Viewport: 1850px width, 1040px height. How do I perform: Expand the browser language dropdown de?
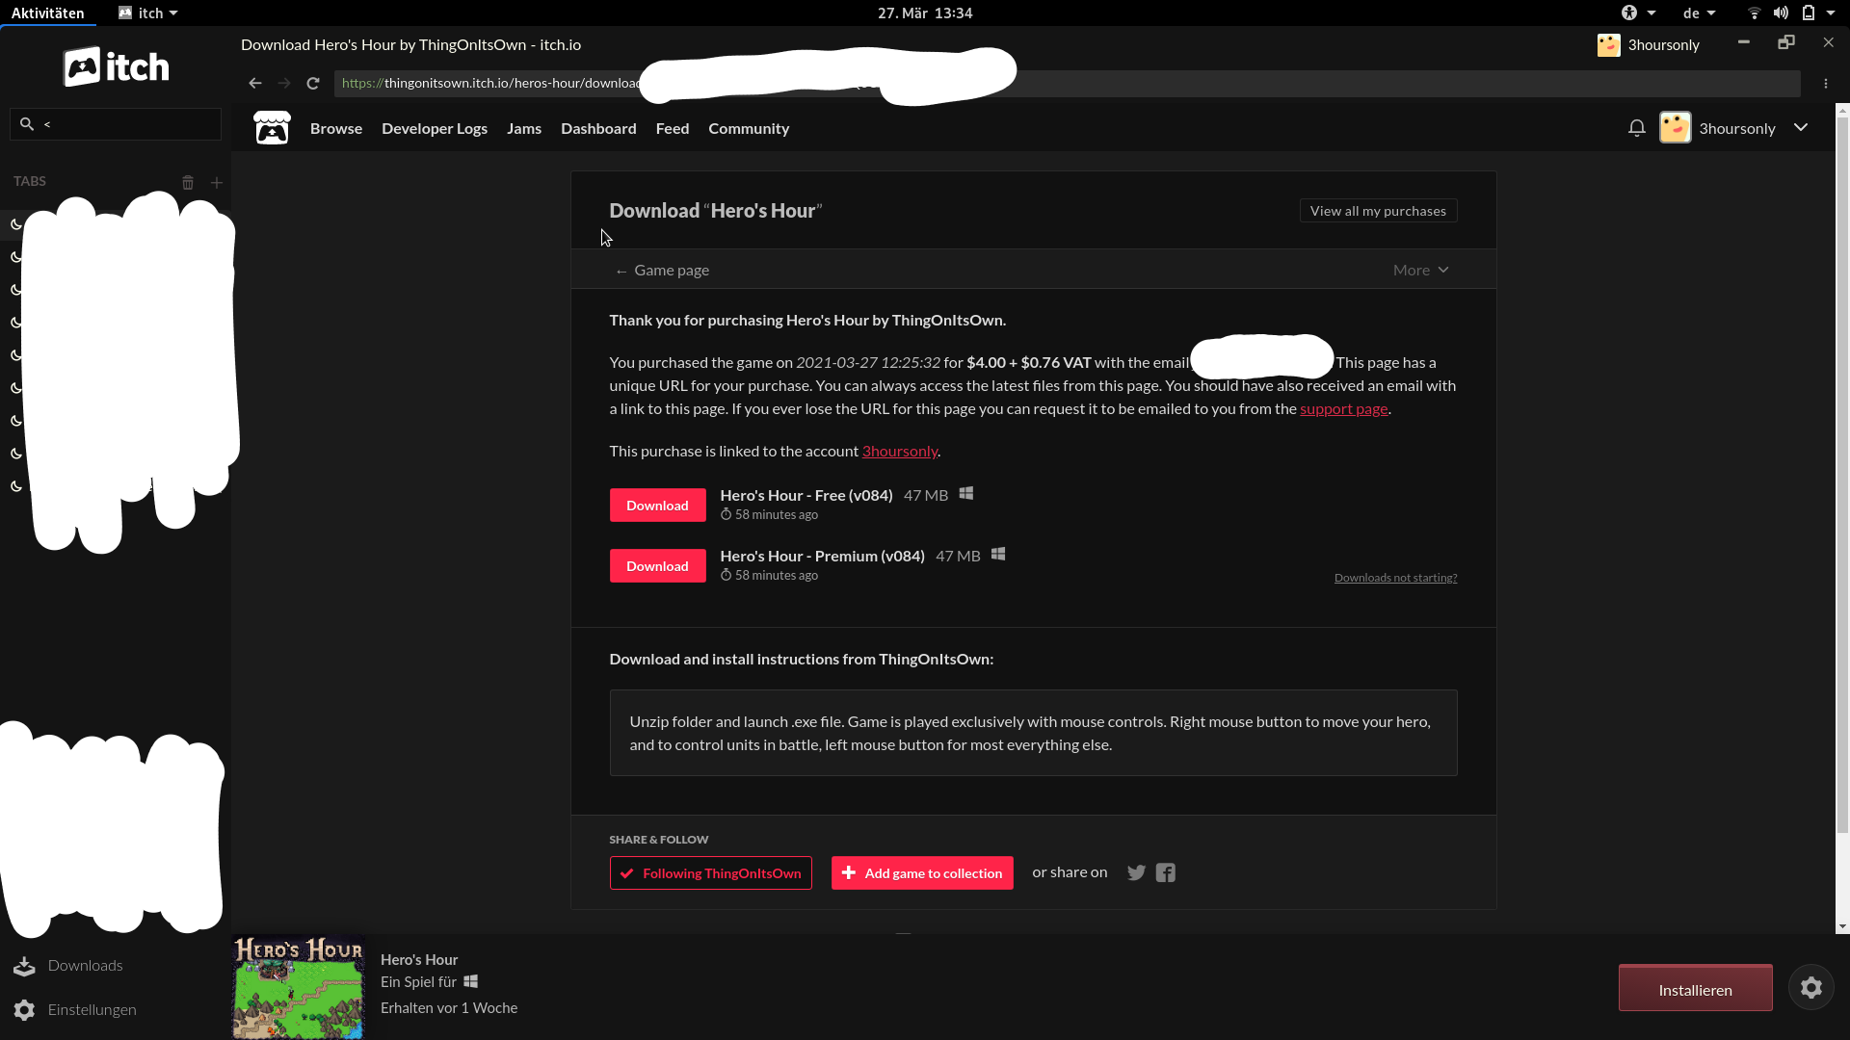tap(1699, 13)
